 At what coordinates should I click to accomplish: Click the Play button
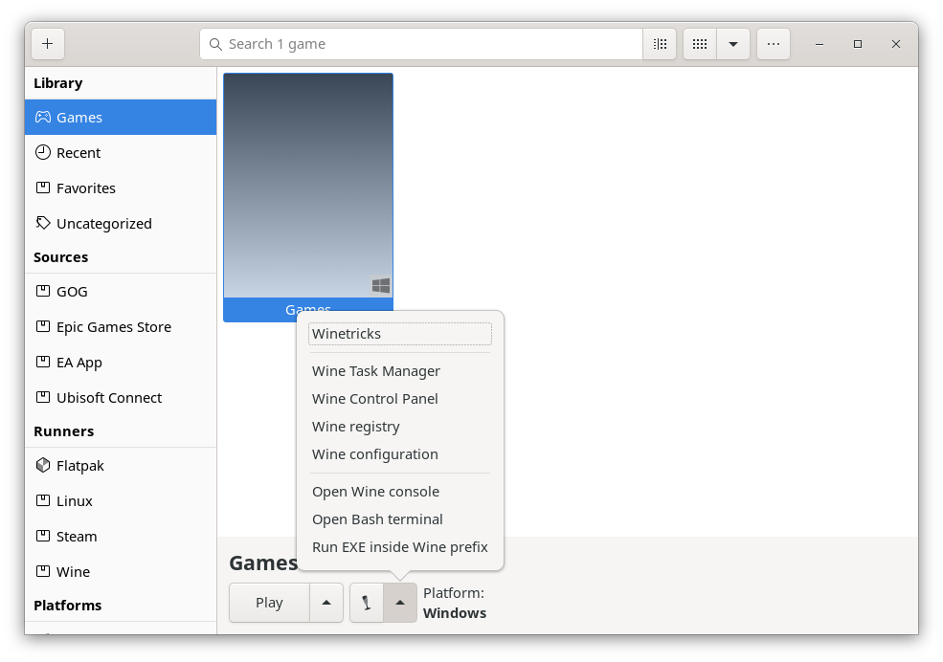(269, 603)
